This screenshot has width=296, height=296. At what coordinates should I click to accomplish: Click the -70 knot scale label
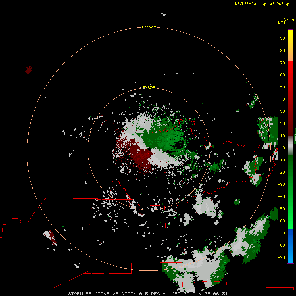pos(281,233)
